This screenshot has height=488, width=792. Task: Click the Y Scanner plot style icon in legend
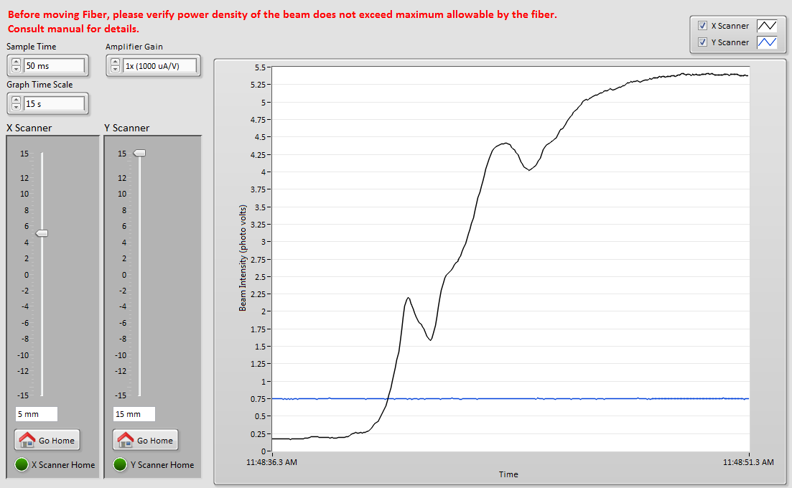tap(768, 42)
